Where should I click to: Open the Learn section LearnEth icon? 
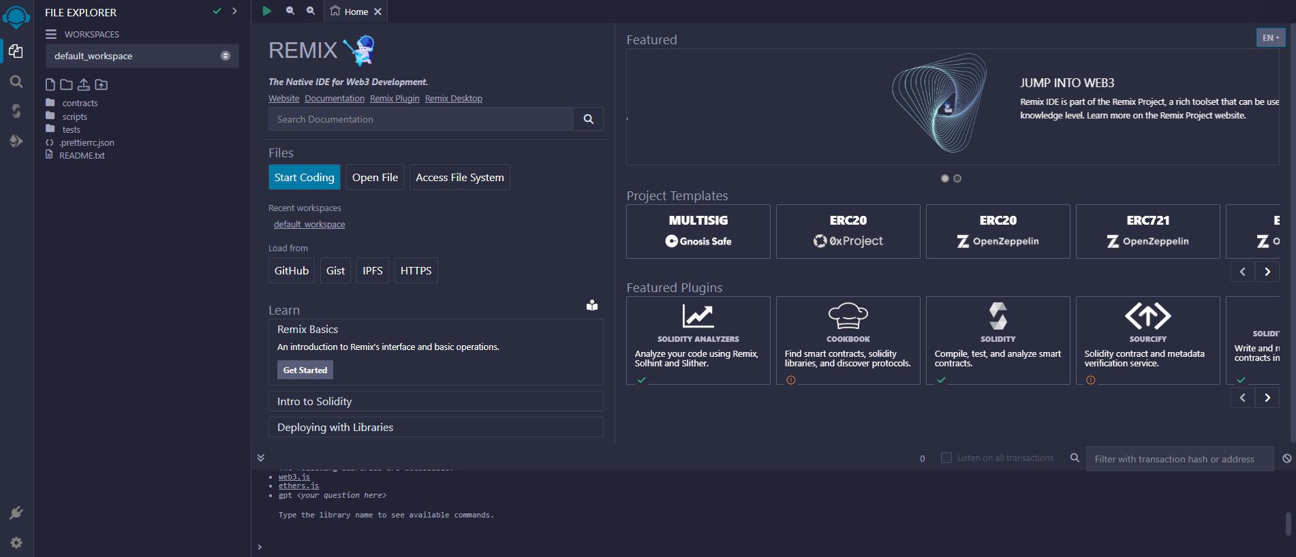point(592,305)
